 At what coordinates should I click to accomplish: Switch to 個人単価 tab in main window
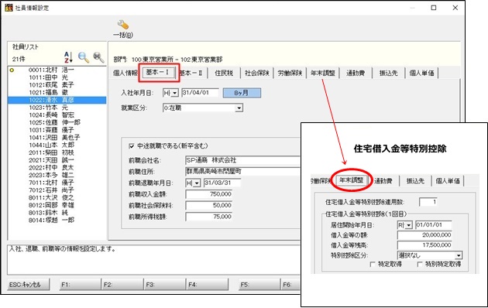[421, 73]
